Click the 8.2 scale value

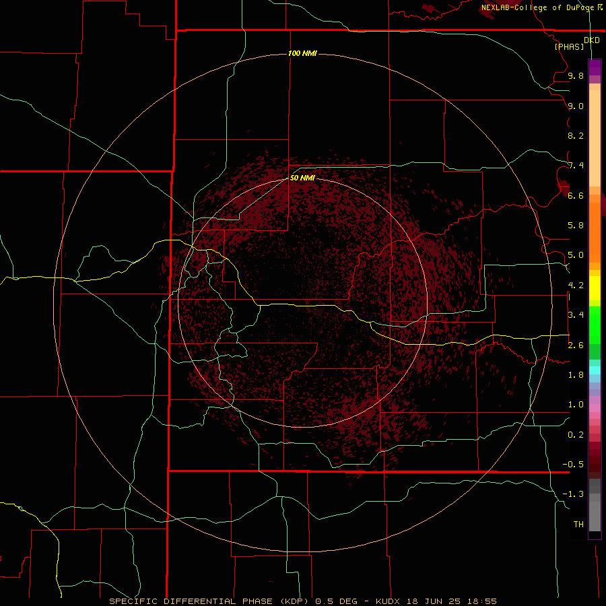(576, 135)
